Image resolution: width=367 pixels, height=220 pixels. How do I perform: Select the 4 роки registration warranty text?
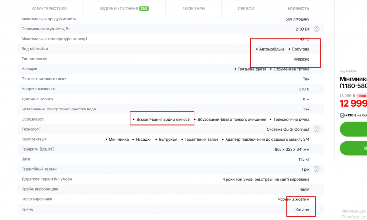click(x=266, y=179)
